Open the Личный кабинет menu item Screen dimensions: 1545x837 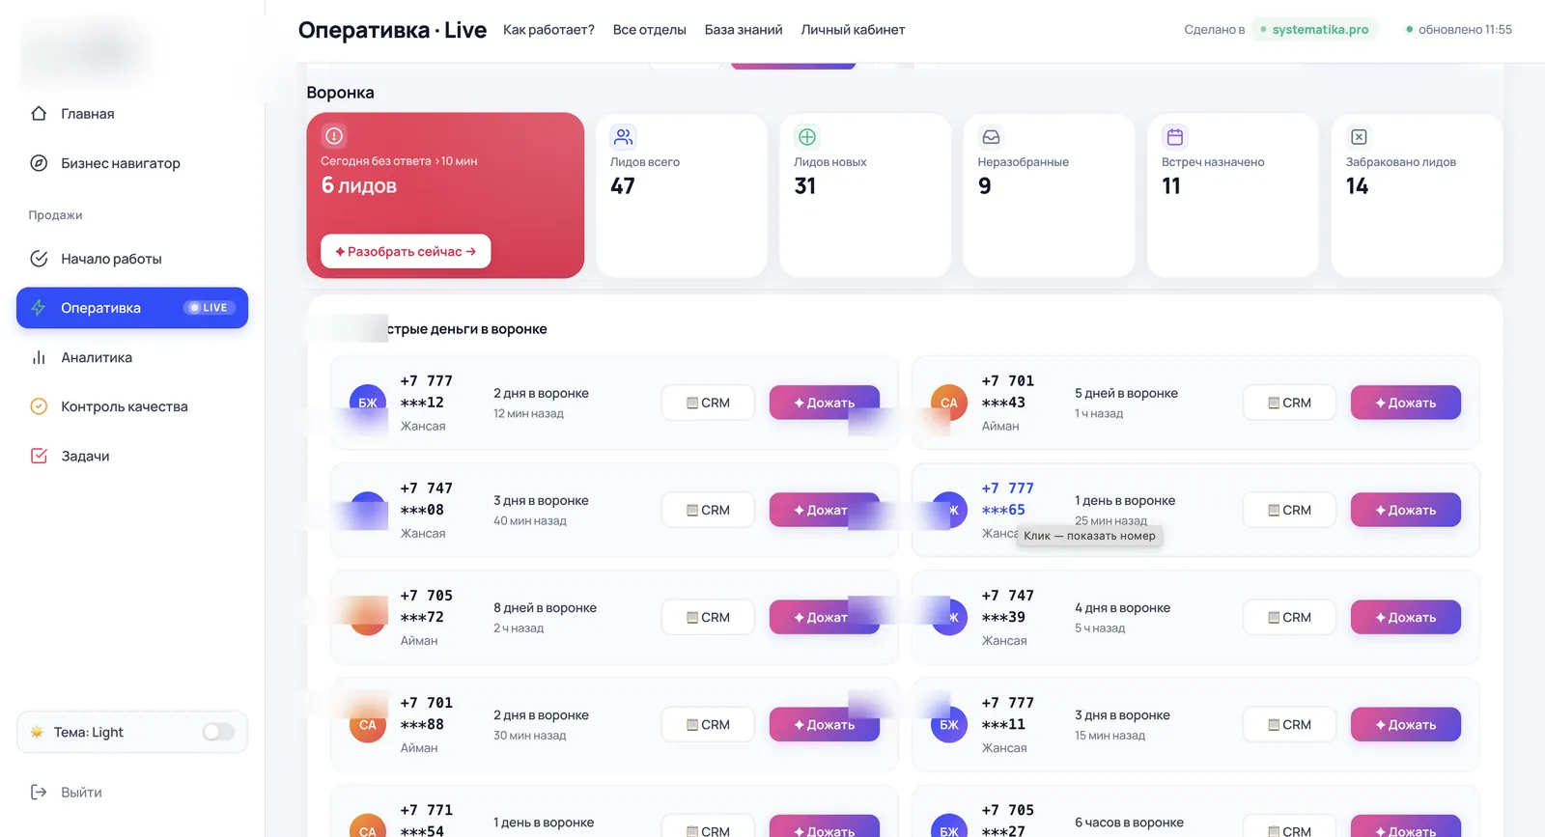pos(853,30)
